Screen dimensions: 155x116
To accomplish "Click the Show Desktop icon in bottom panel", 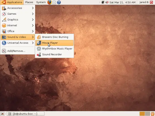I will click(2, 114).
